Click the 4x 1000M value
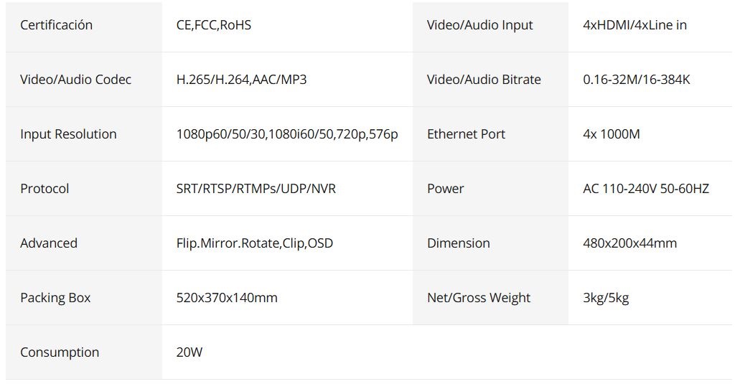Viewport: 735px width, 384px height. coord(612,134)
